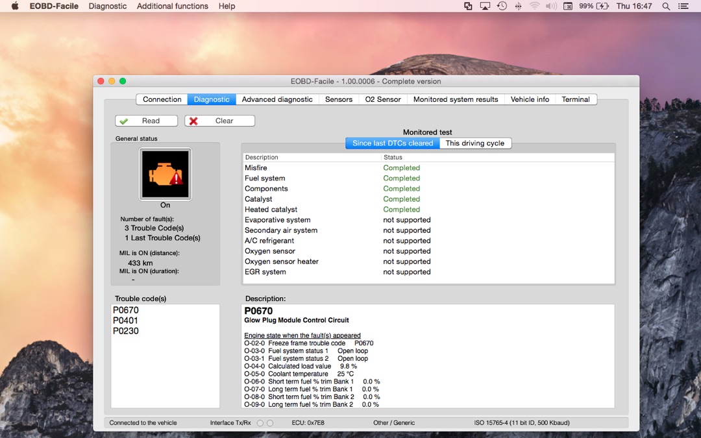Click the check engine warning light icon

(x=165, y=174)
